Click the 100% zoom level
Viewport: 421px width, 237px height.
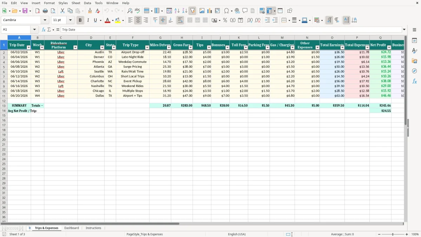click(415, 234)
